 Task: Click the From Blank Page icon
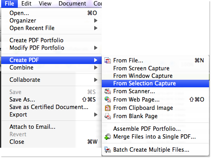108,116
